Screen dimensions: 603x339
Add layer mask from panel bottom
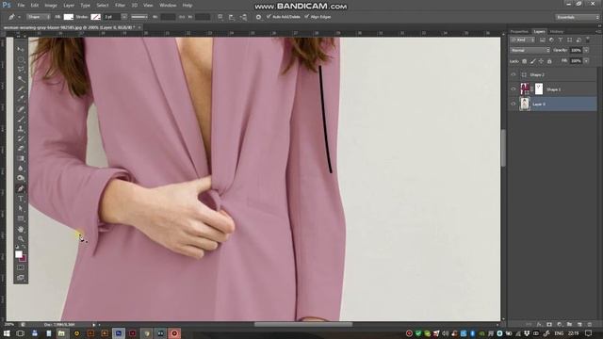(x=549, y=325)
